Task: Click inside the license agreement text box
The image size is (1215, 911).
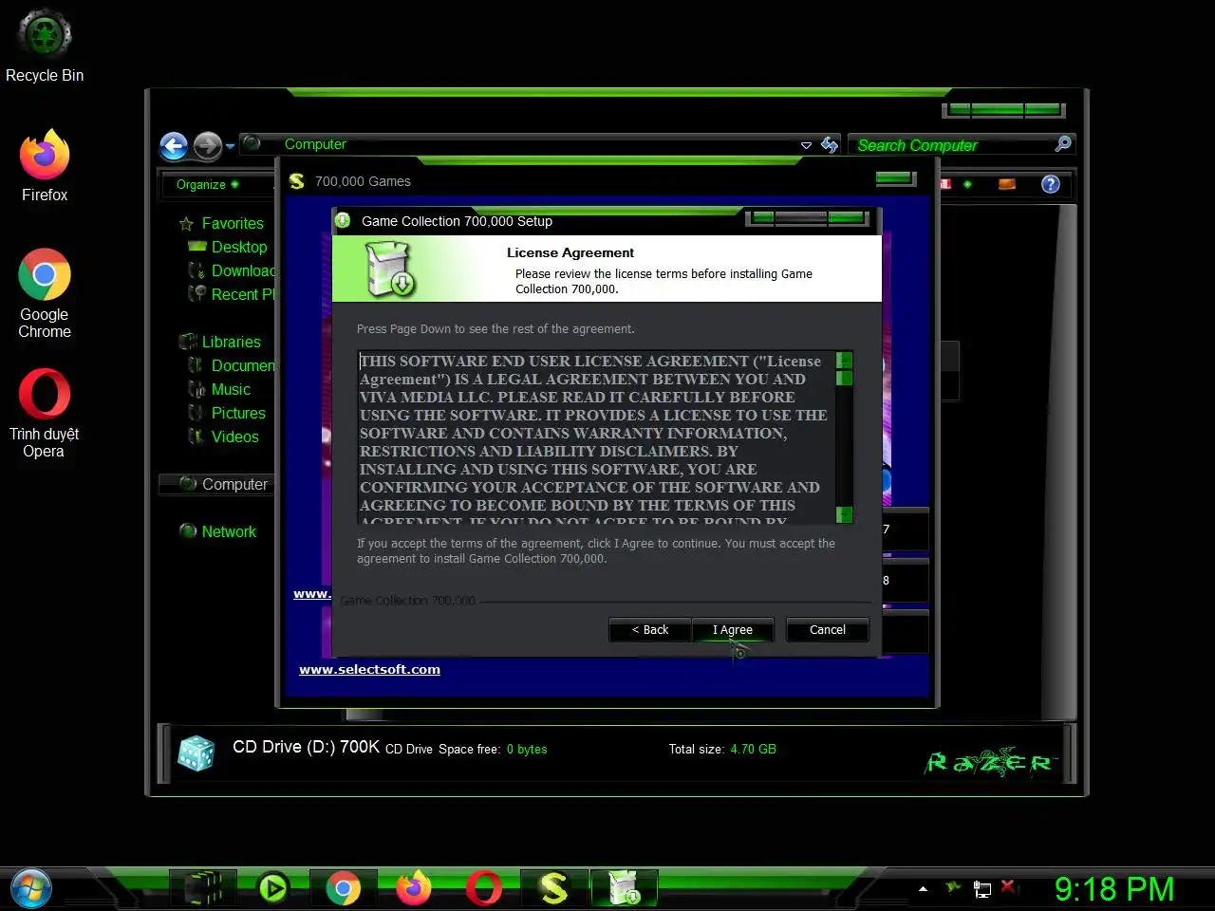Action: coord(596,437)
